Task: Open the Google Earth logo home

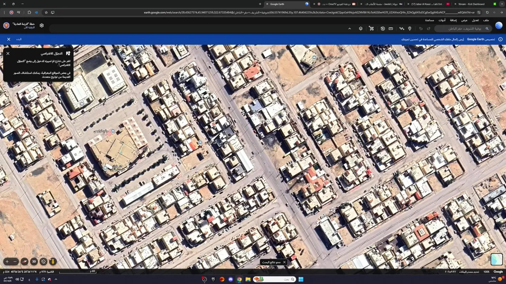Action: coord(499,26)
